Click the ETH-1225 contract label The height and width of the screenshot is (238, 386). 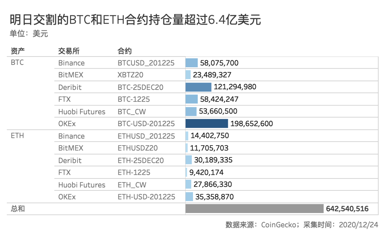[134, 172]
